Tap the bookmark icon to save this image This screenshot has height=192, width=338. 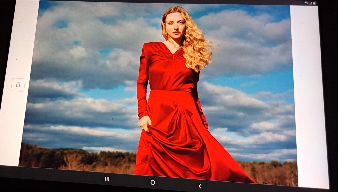pyautogui.click(x=18, y=85)
